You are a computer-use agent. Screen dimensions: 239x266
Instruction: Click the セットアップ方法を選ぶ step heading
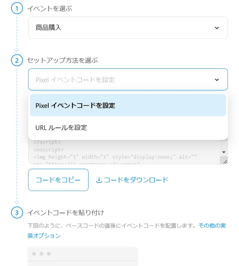pos(62,60)
